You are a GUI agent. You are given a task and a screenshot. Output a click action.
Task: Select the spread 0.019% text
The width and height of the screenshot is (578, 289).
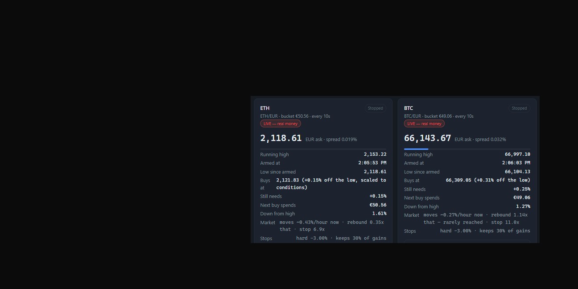pos(341,140)
